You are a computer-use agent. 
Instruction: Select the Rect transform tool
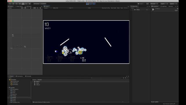23,4
